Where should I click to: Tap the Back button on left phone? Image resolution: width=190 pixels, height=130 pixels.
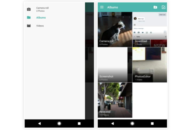[39, 124]
